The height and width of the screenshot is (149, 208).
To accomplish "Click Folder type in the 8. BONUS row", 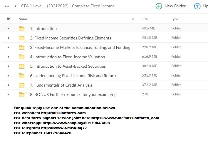I will pos(176,94).
